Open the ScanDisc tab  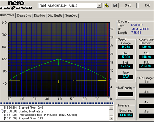pos(71,15)
